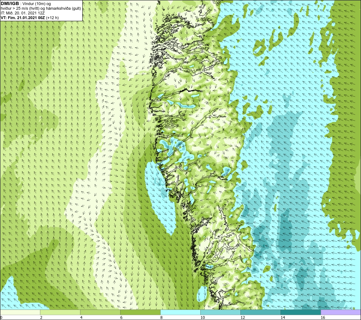Image resolution: width=361 pixels, height=320 pixels.
Task: Click the 4–6 m/s green legend swatch
Action: (100, 312)
